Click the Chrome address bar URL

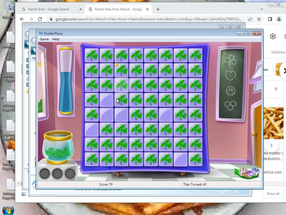click(x=149, y=19)
